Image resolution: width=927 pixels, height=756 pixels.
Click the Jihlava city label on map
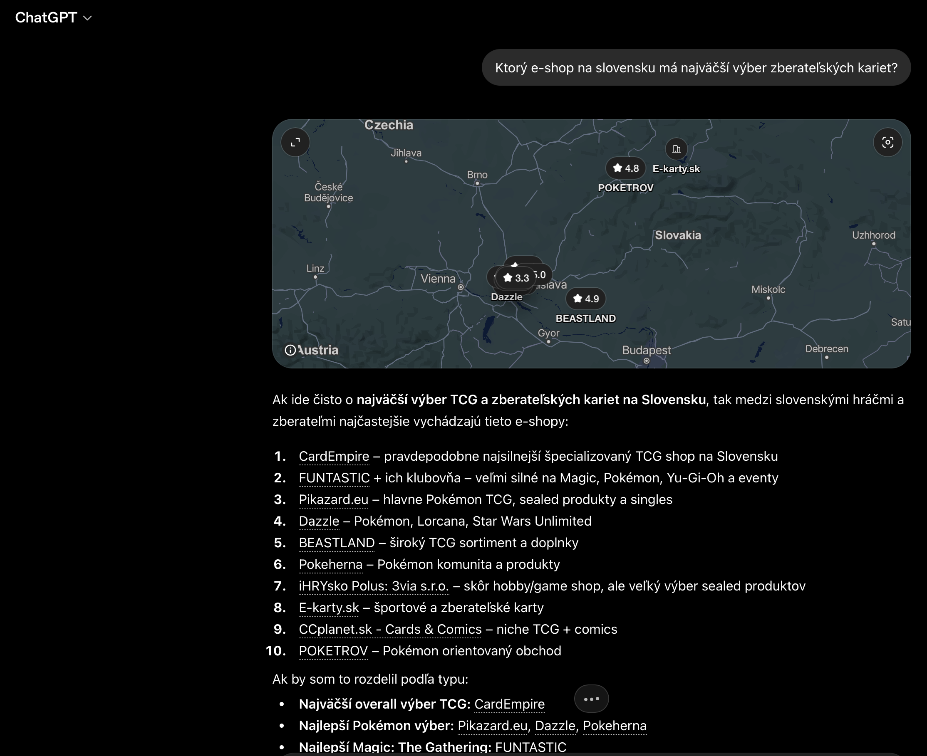coord(406,153)
